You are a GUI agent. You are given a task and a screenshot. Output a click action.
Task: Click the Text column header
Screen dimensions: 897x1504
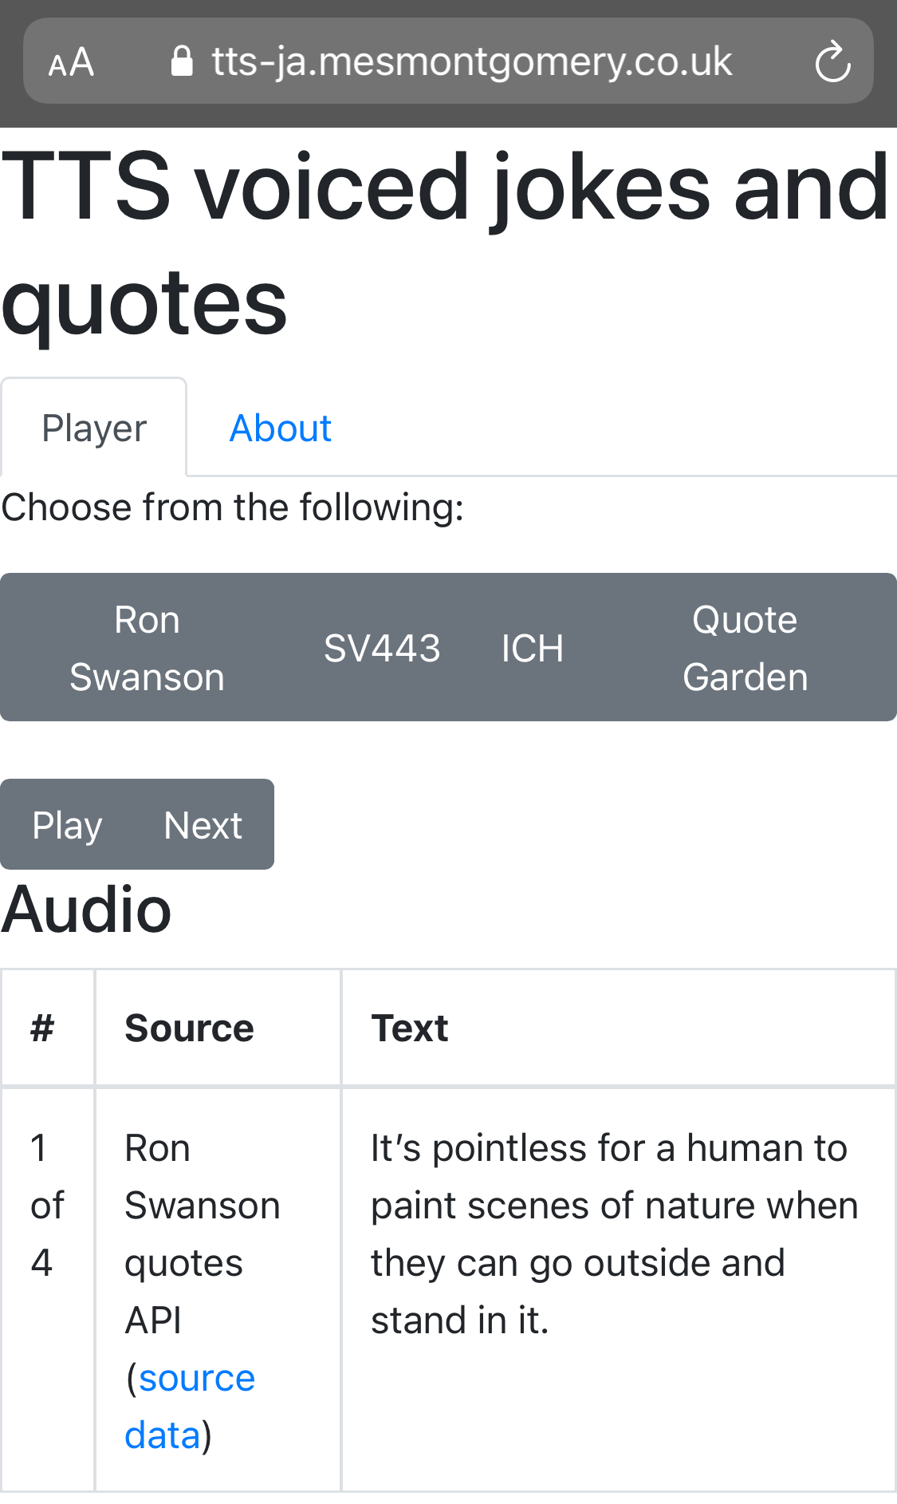pos(409,1028)
